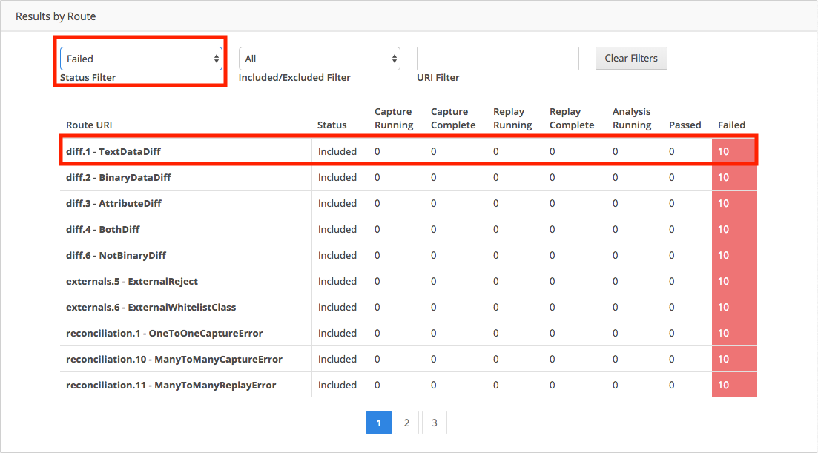Screen dimensions: 818x453
Task: Open route reconciliation.11 - ManyToManyReplayError
Action: point(171,386)
